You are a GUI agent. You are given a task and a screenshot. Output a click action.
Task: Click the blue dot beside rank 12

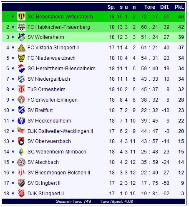click(13, 131)
